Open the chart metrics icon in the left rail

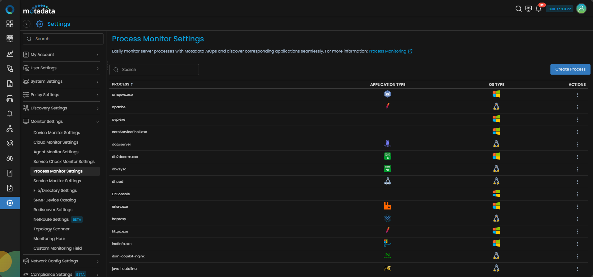tap(10, 54)
